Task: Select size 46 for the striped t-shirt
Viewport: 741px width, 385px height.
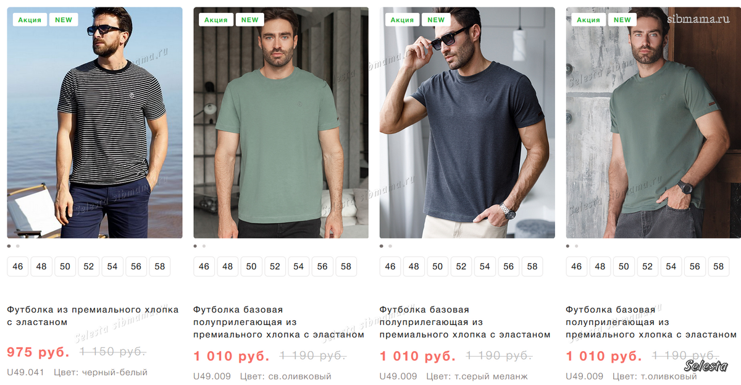Action: pos(18,266)
